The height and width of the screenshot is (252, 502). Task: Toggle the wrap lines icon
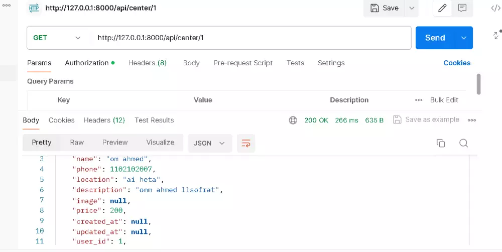[x=246, y=143]
